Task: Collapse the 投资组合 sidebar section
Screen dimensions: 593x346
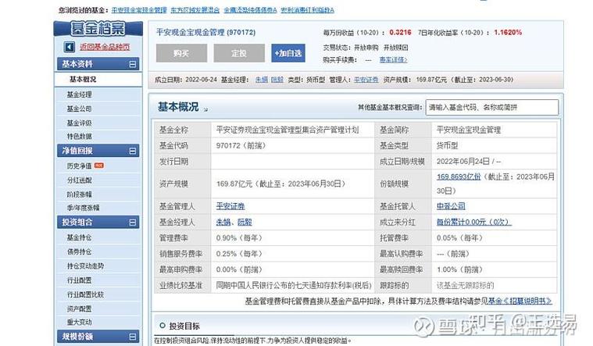Action: point(132,223)
